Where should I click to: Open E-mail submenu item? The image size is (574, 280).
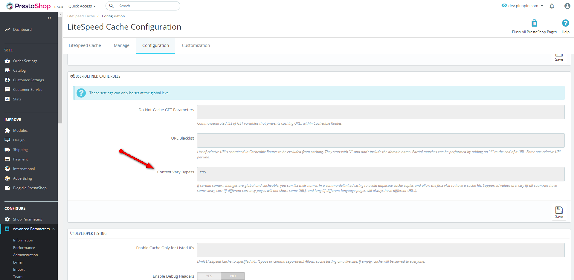18,262
